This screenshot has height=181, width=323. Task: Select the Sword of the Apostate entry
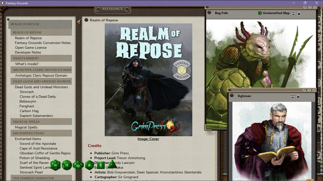click(38, 144)
